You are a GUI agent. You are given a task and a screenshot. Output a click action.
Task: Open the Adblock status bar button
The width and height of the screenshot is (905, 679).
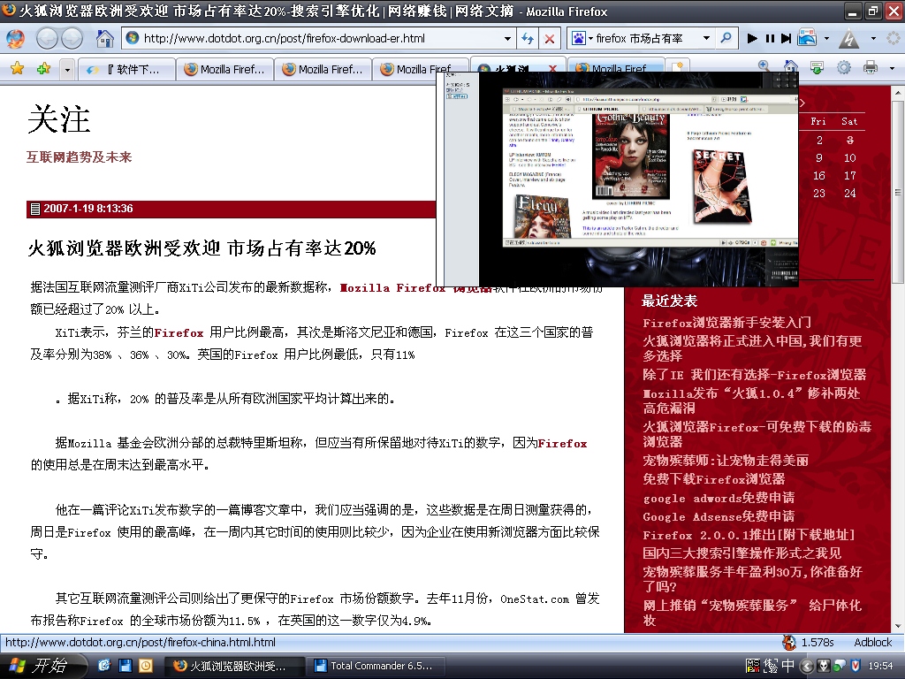click(x=872, y=642)
